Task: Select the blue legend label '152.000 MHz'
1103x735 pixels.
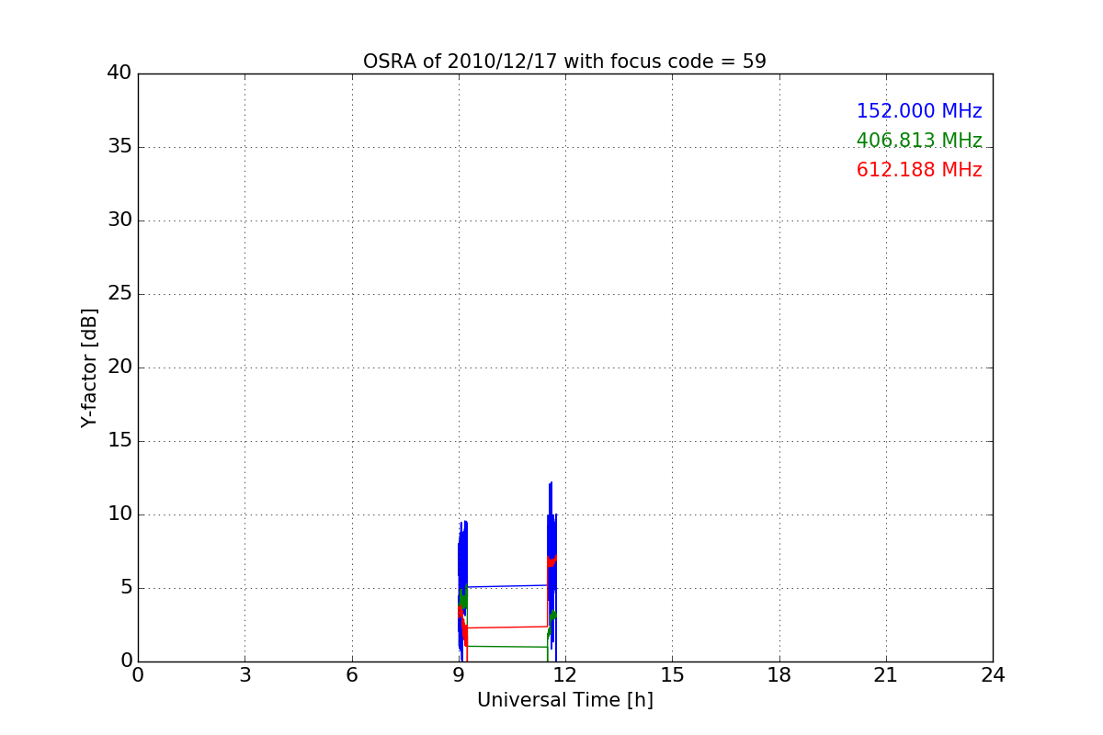Action: 919,111
